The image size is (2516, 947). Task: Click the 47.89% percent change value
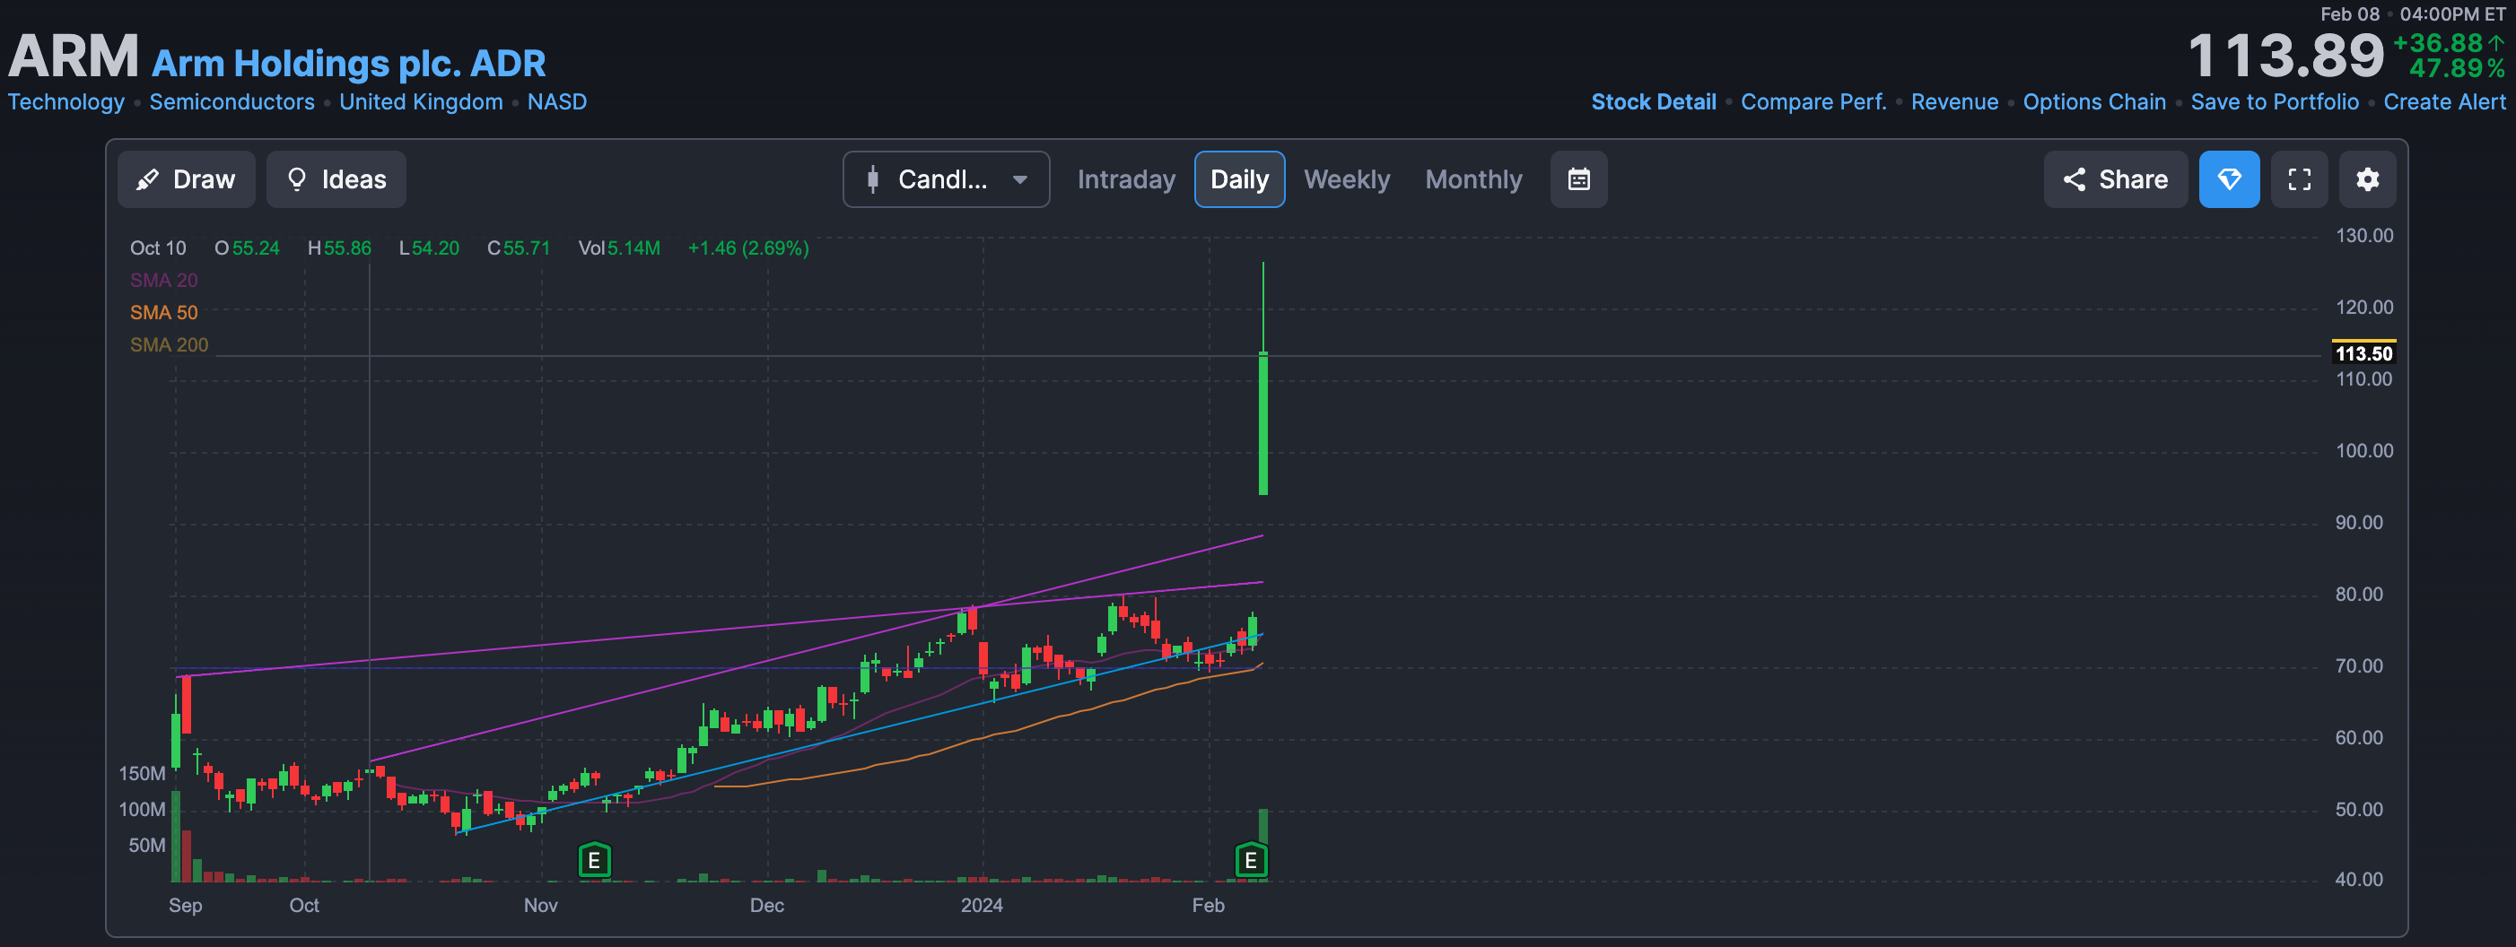[x=2457, y=68]
